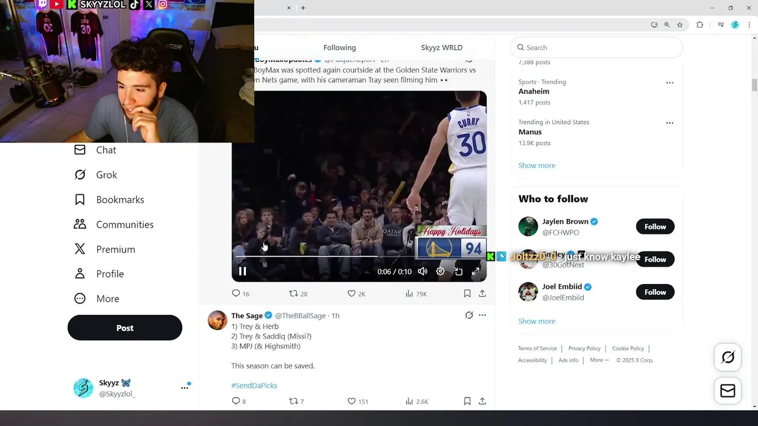This screenshot has width=758, height=426.
Task: Open a new browser tab
Action: click(x=303, y=8)
